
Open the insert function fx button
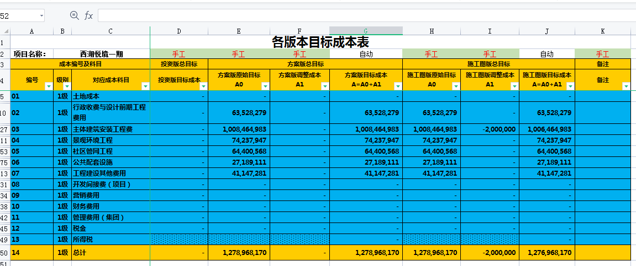click(88, 16)
